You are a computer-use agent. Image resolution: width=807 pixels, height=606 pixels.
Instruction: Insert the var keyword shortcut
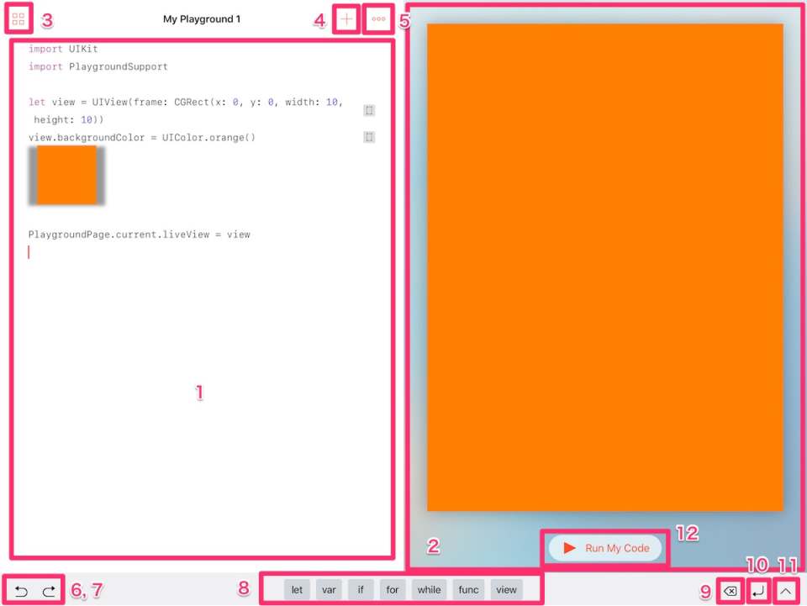click(x=329, y=589)
